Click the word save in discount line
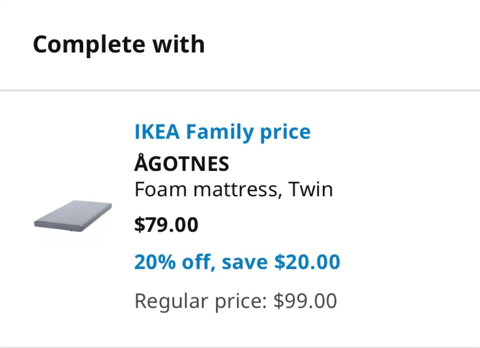The width and height of the screenshot is (480, 348). (245, 262)
